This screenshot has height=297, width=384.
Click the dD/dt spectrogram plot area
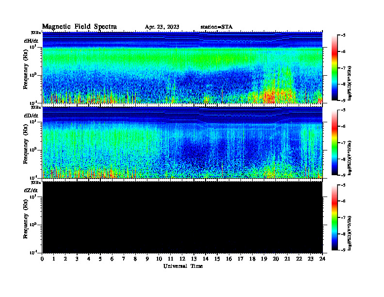point(182,143)
